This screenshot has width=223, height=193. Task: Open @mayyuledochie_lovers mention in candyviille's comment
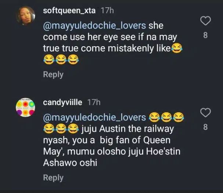pyautogui.click(x=95, y=118)
